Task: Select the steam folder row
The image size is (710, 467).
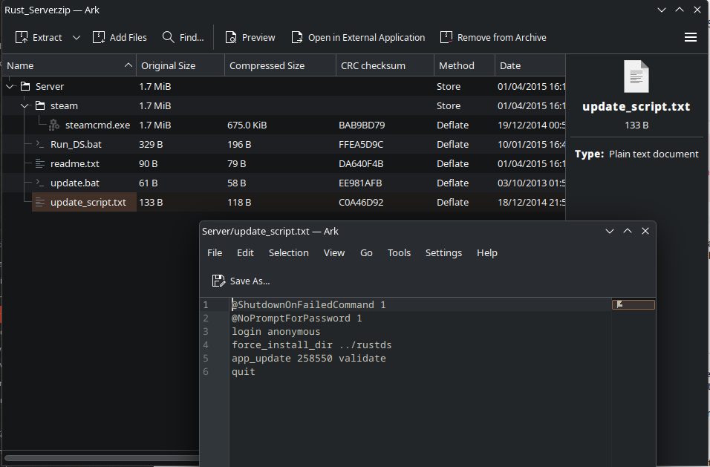Action: coord(284,106)
